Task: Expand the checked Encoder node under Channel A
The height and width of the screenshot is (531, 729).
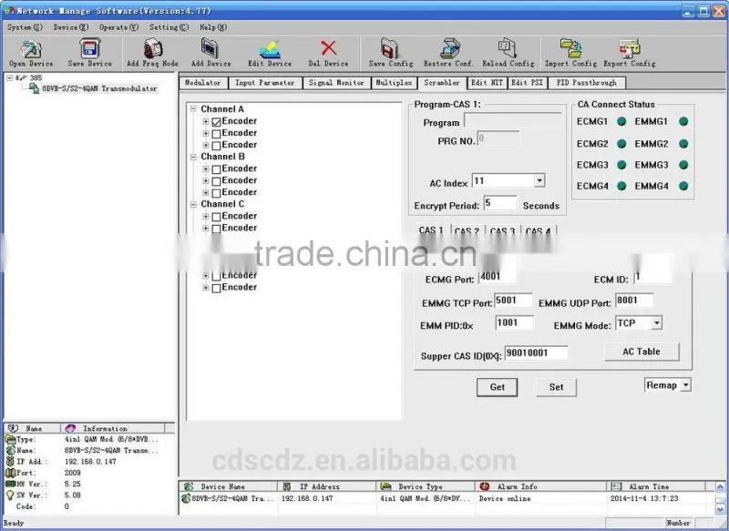Action: [206, 122]
